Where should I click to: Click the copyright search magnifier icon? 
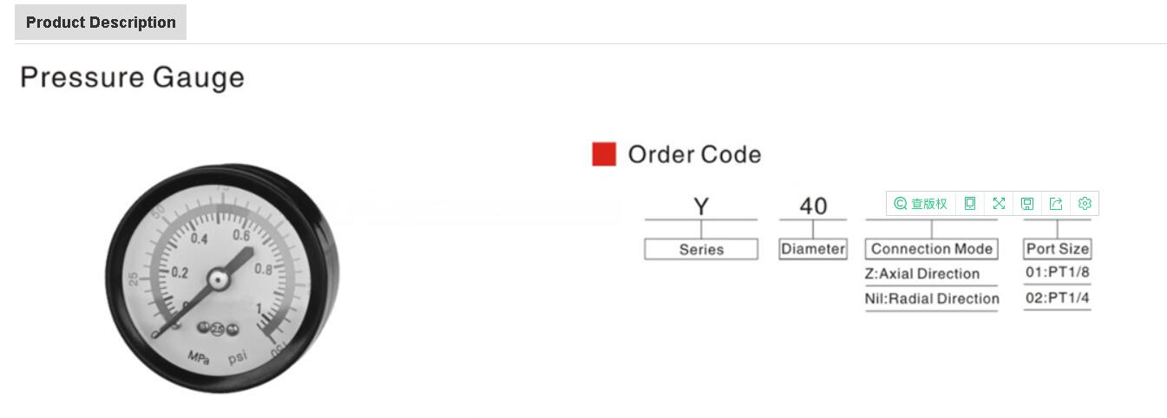pos(901,204)
